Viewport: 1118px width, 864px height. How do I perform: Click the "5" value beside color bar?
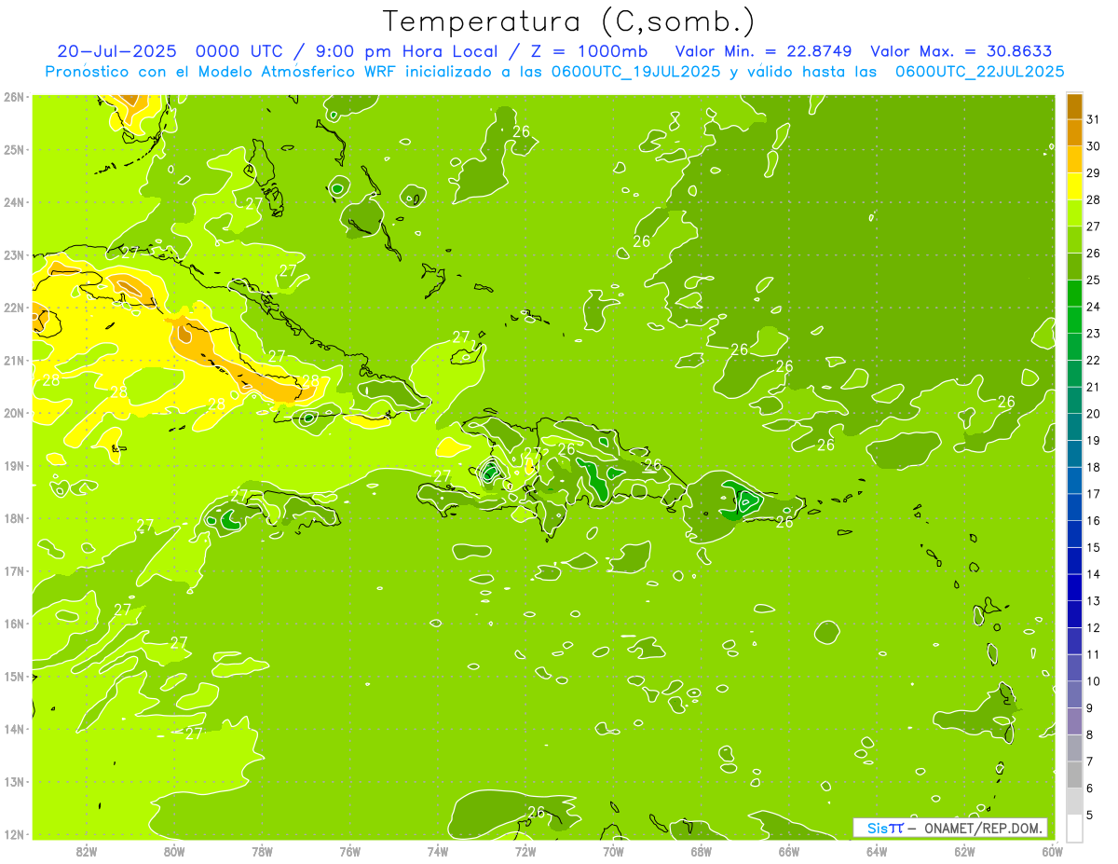click(x=1091, y=816)
